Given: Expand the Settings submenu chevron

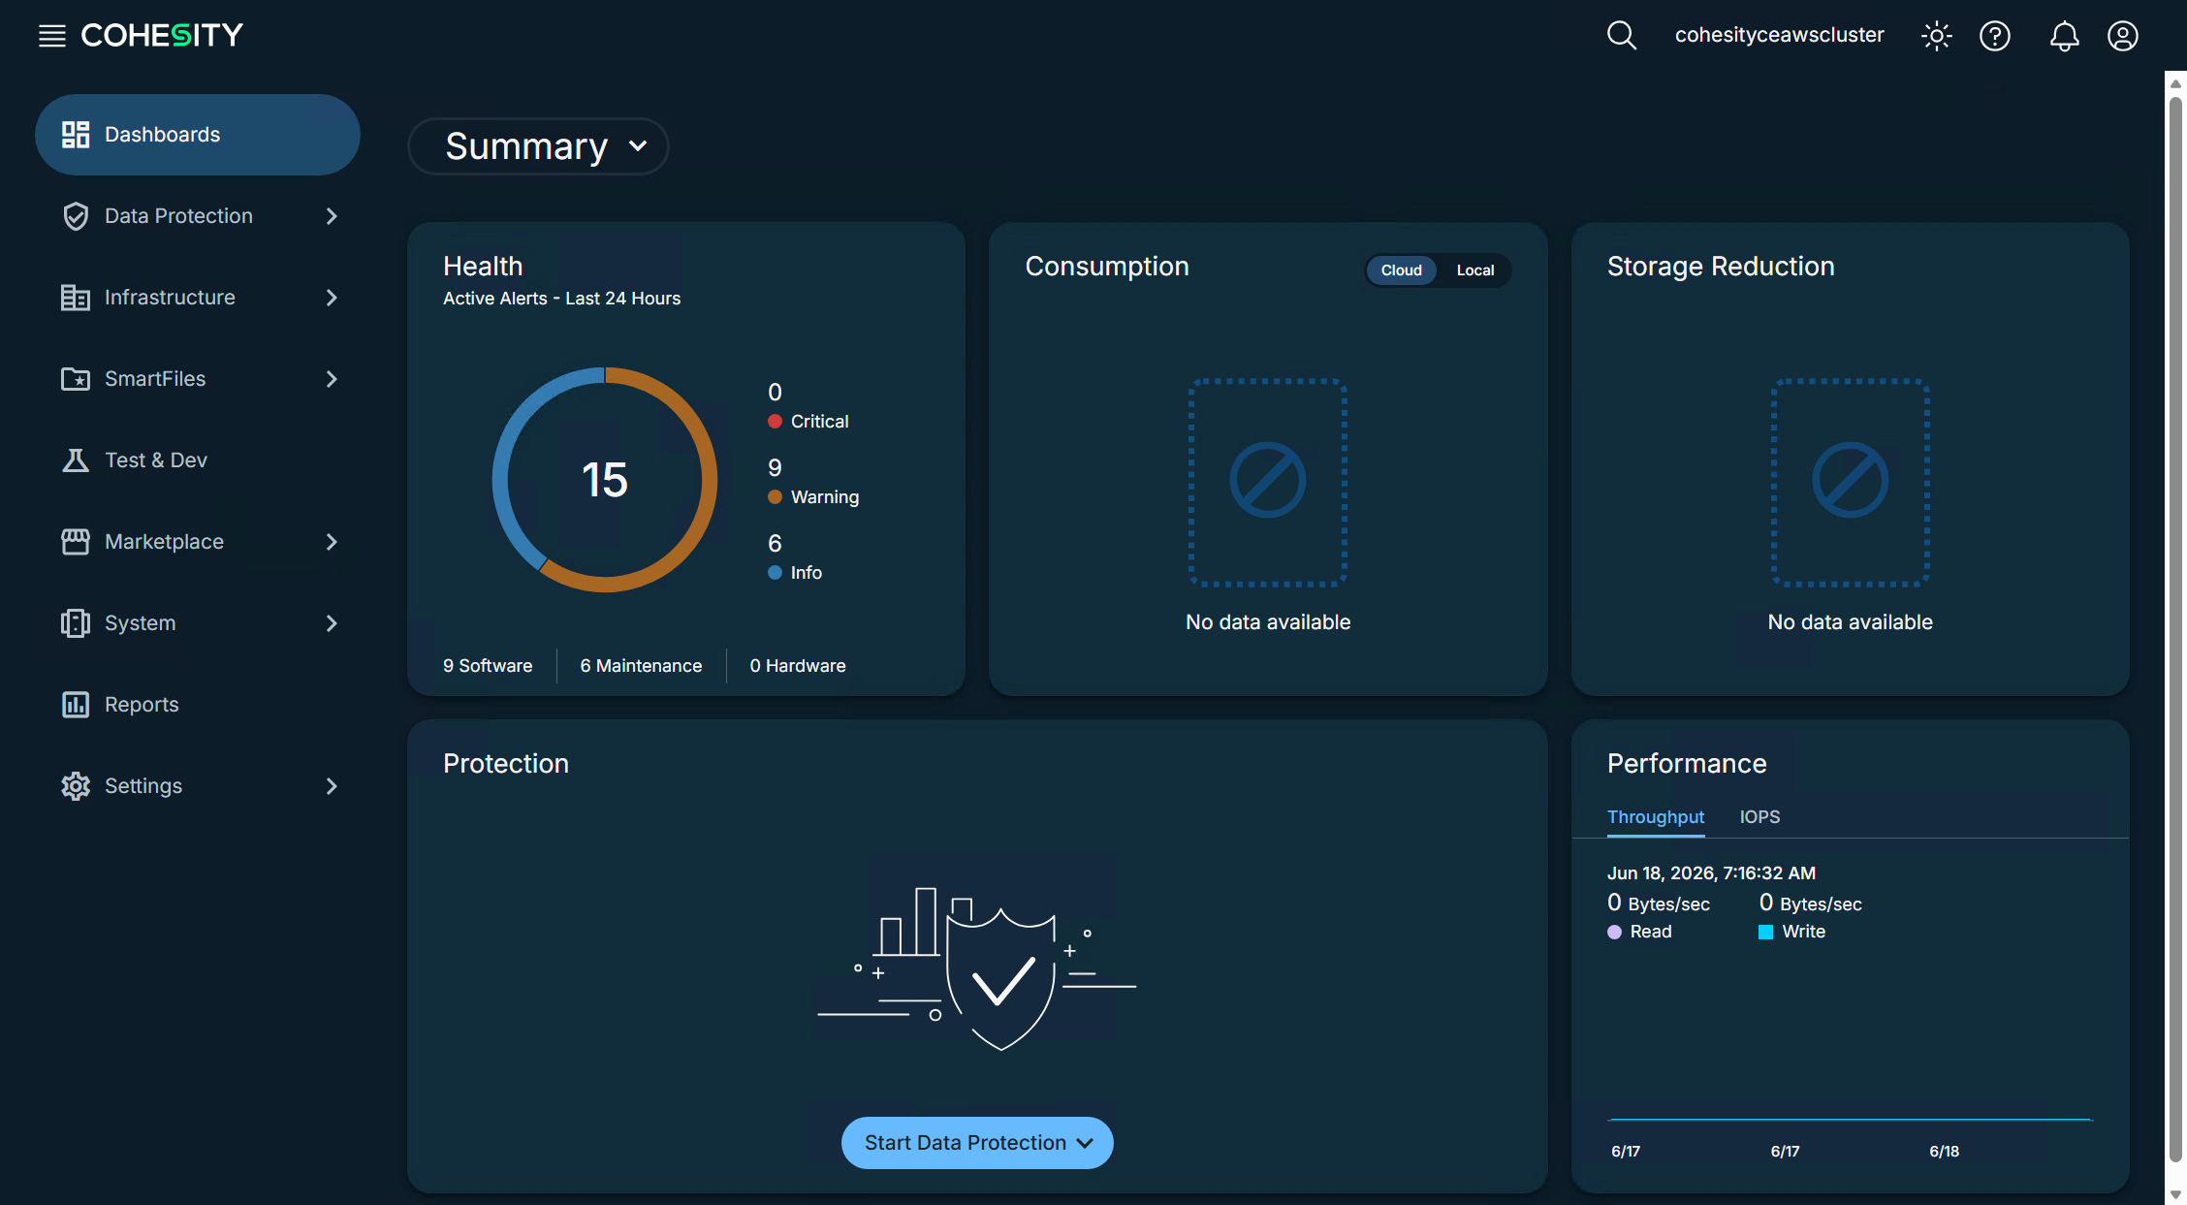Looking at the screenshot, I should (x=332, y=786).
